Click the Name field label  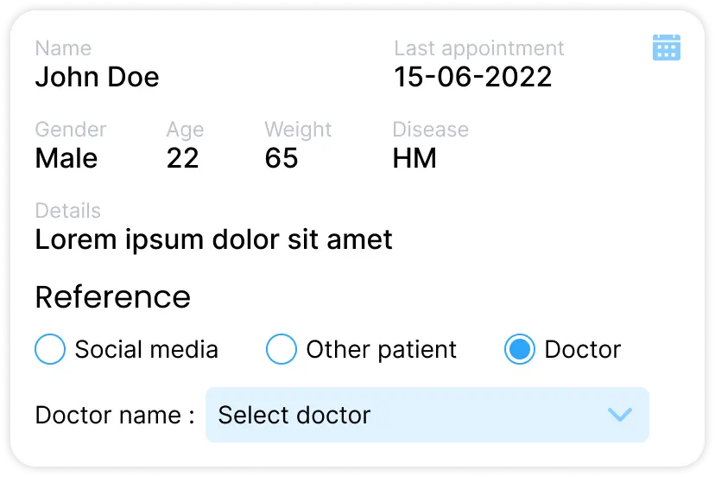63,48
